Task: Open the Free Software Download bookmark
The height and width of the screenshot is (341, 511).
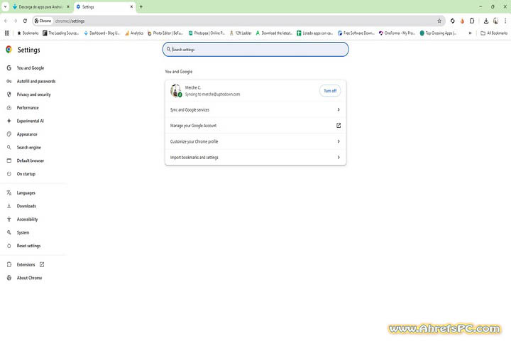Action: point(356,33)
